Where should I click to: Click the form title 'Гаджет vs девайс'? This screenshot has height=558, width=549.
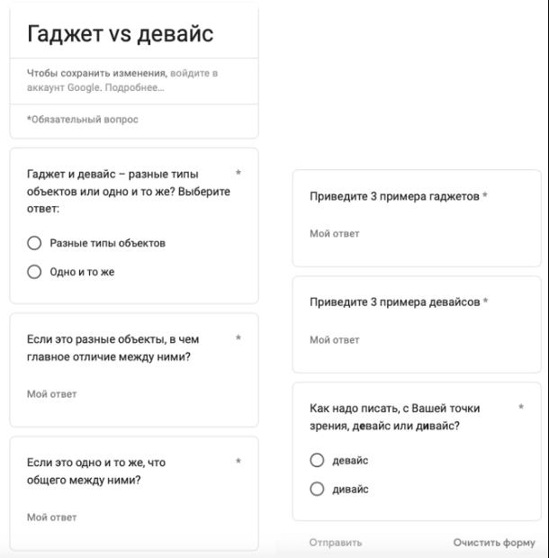[121, 34]
